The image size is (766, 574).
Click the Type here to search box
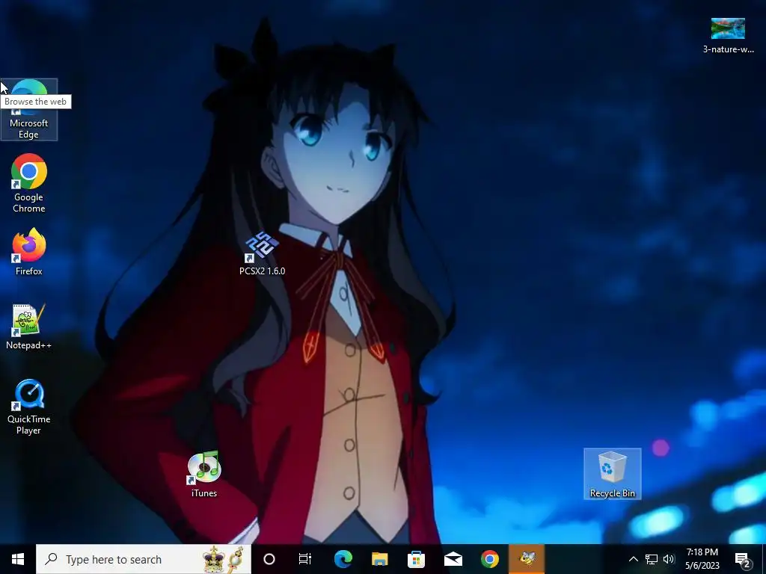pyautogui.click(x=144, y=559)
